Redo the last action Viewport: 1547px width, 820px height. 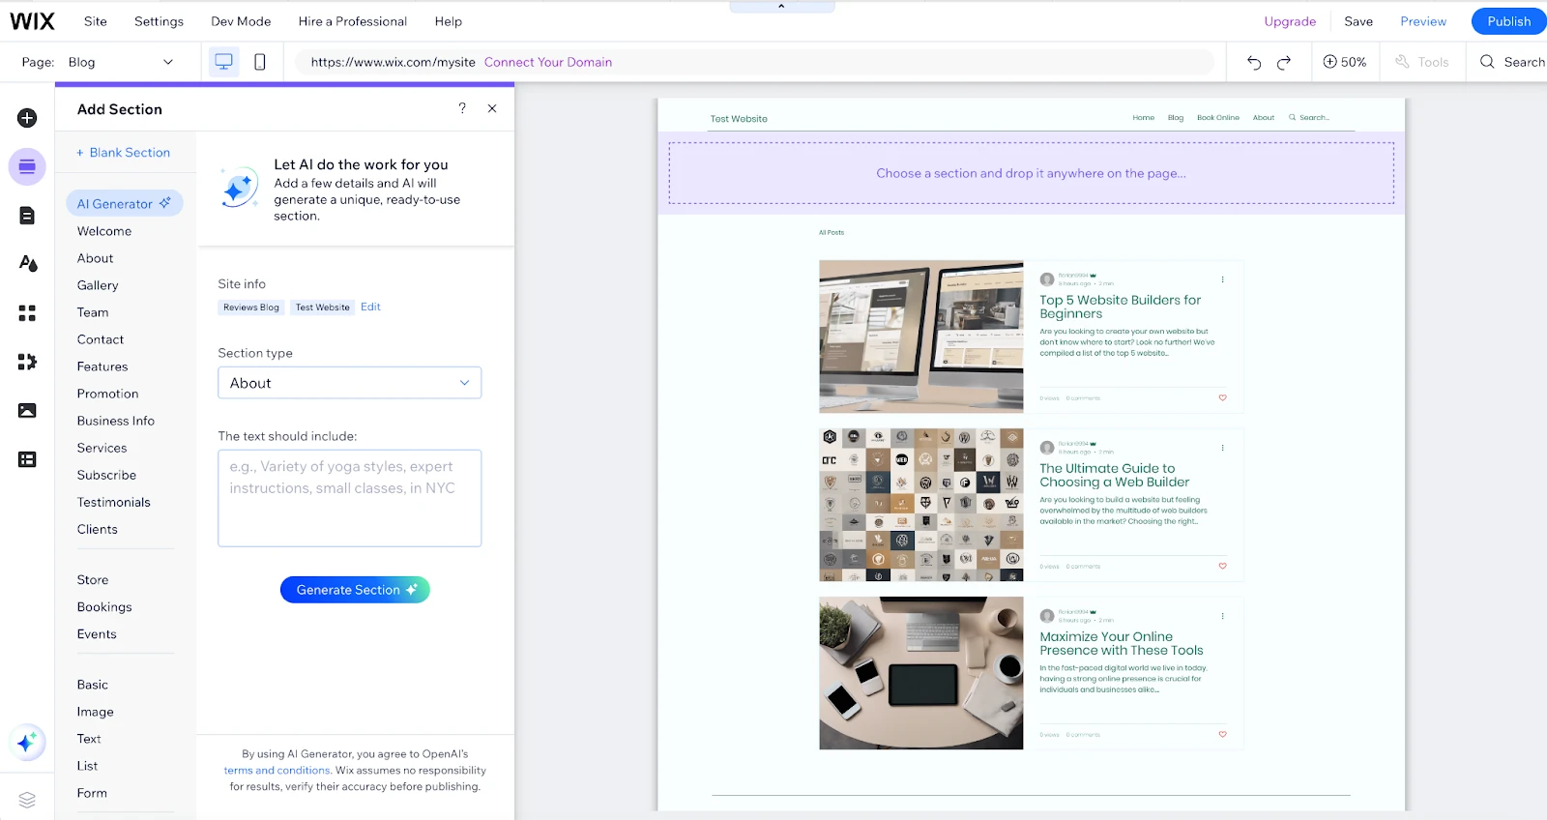click(1284, 62)
